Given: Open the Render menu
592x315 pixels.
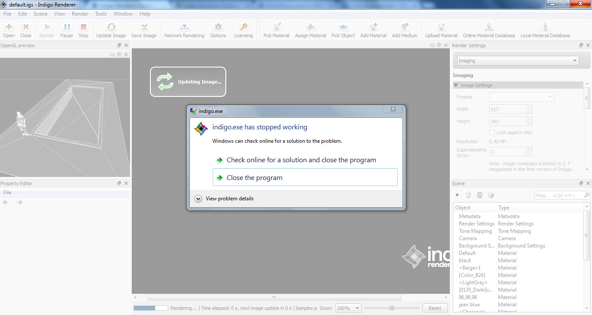Looking at the screenshot, I should [80, 14].
